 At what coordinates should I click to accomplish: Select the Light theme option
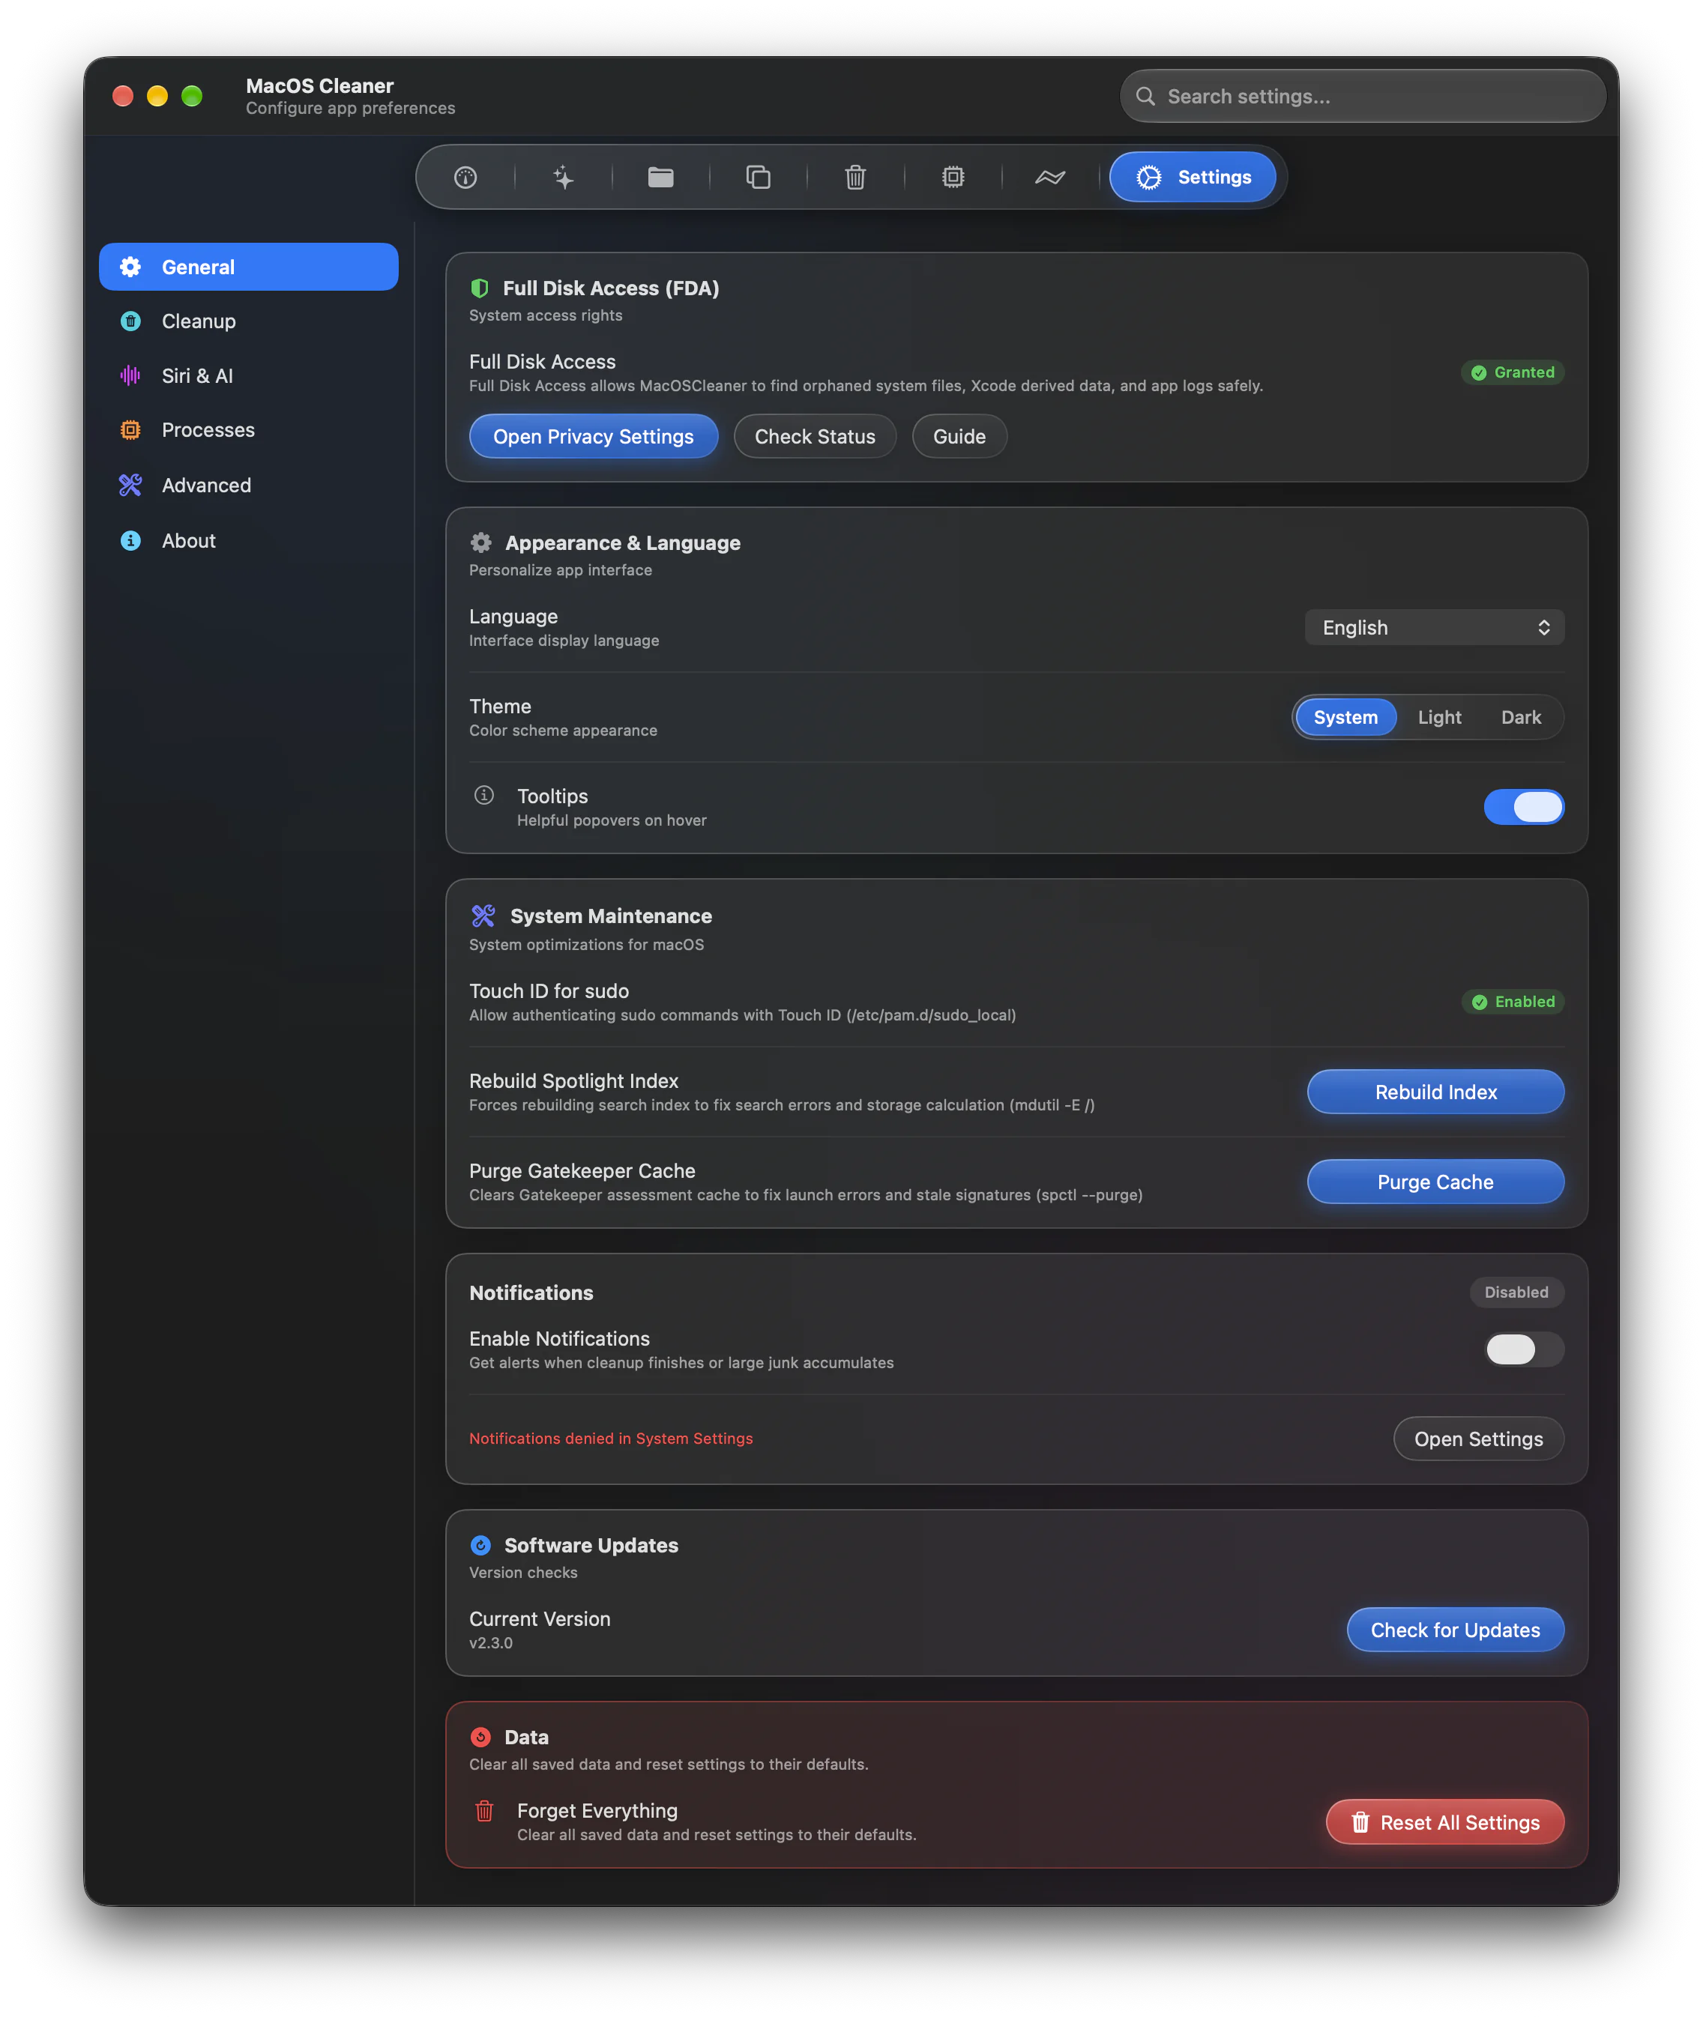(1438, 718)
